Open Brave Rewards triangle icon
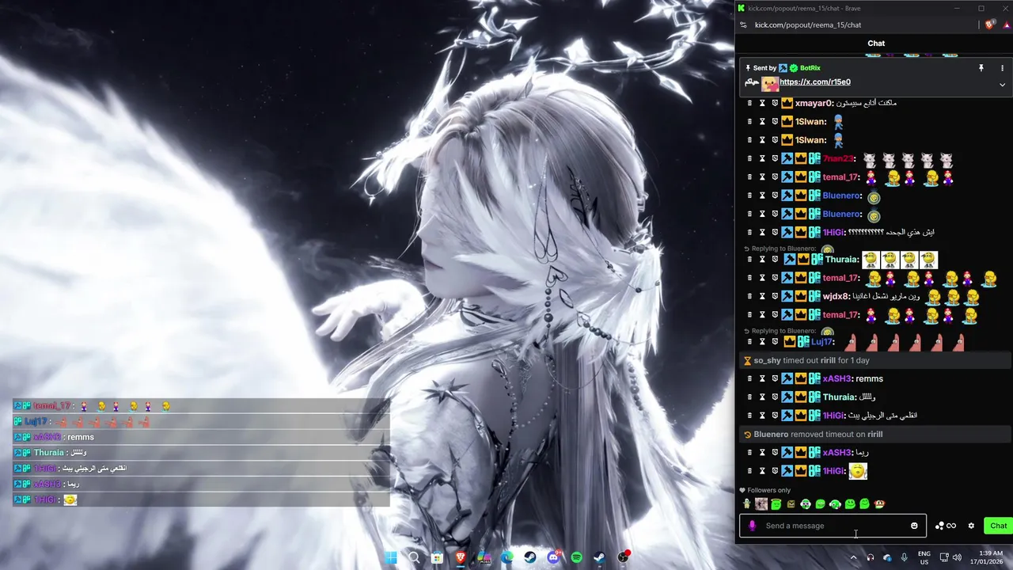The image size is (1013, 570). coord(1006,25)
